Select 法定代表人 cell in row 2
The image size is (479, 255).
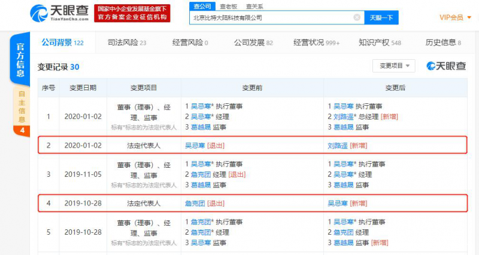(x=144, y=146)
